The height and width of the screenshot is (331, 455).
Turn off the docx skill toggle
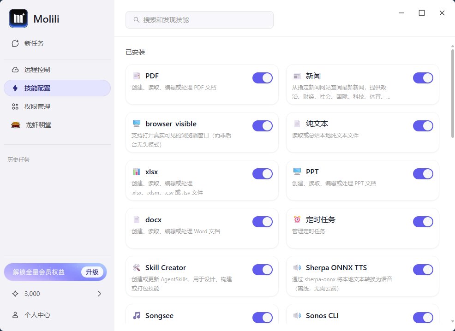263,222
